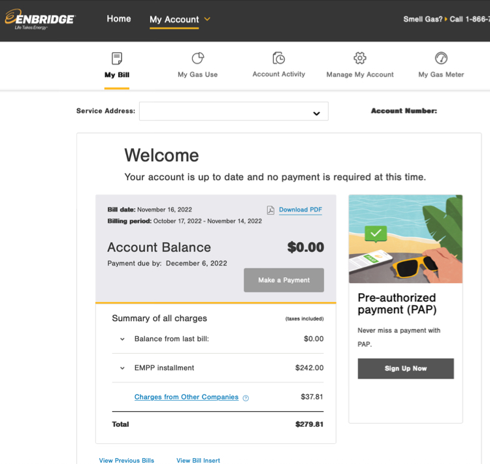The height and width of the screenshot is (464, 490).
Task: Expand the My Account dropdown arrow
Action: pyautogui.click(x=207, y=19)
